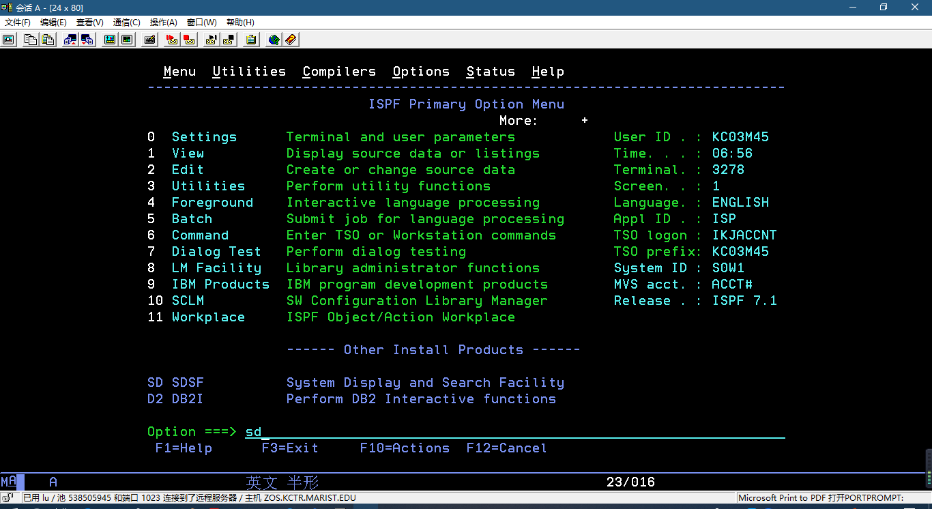Click the SDSF option
Image resolution: width=932 pixels, height=509 pixels.
coord(188,383)
